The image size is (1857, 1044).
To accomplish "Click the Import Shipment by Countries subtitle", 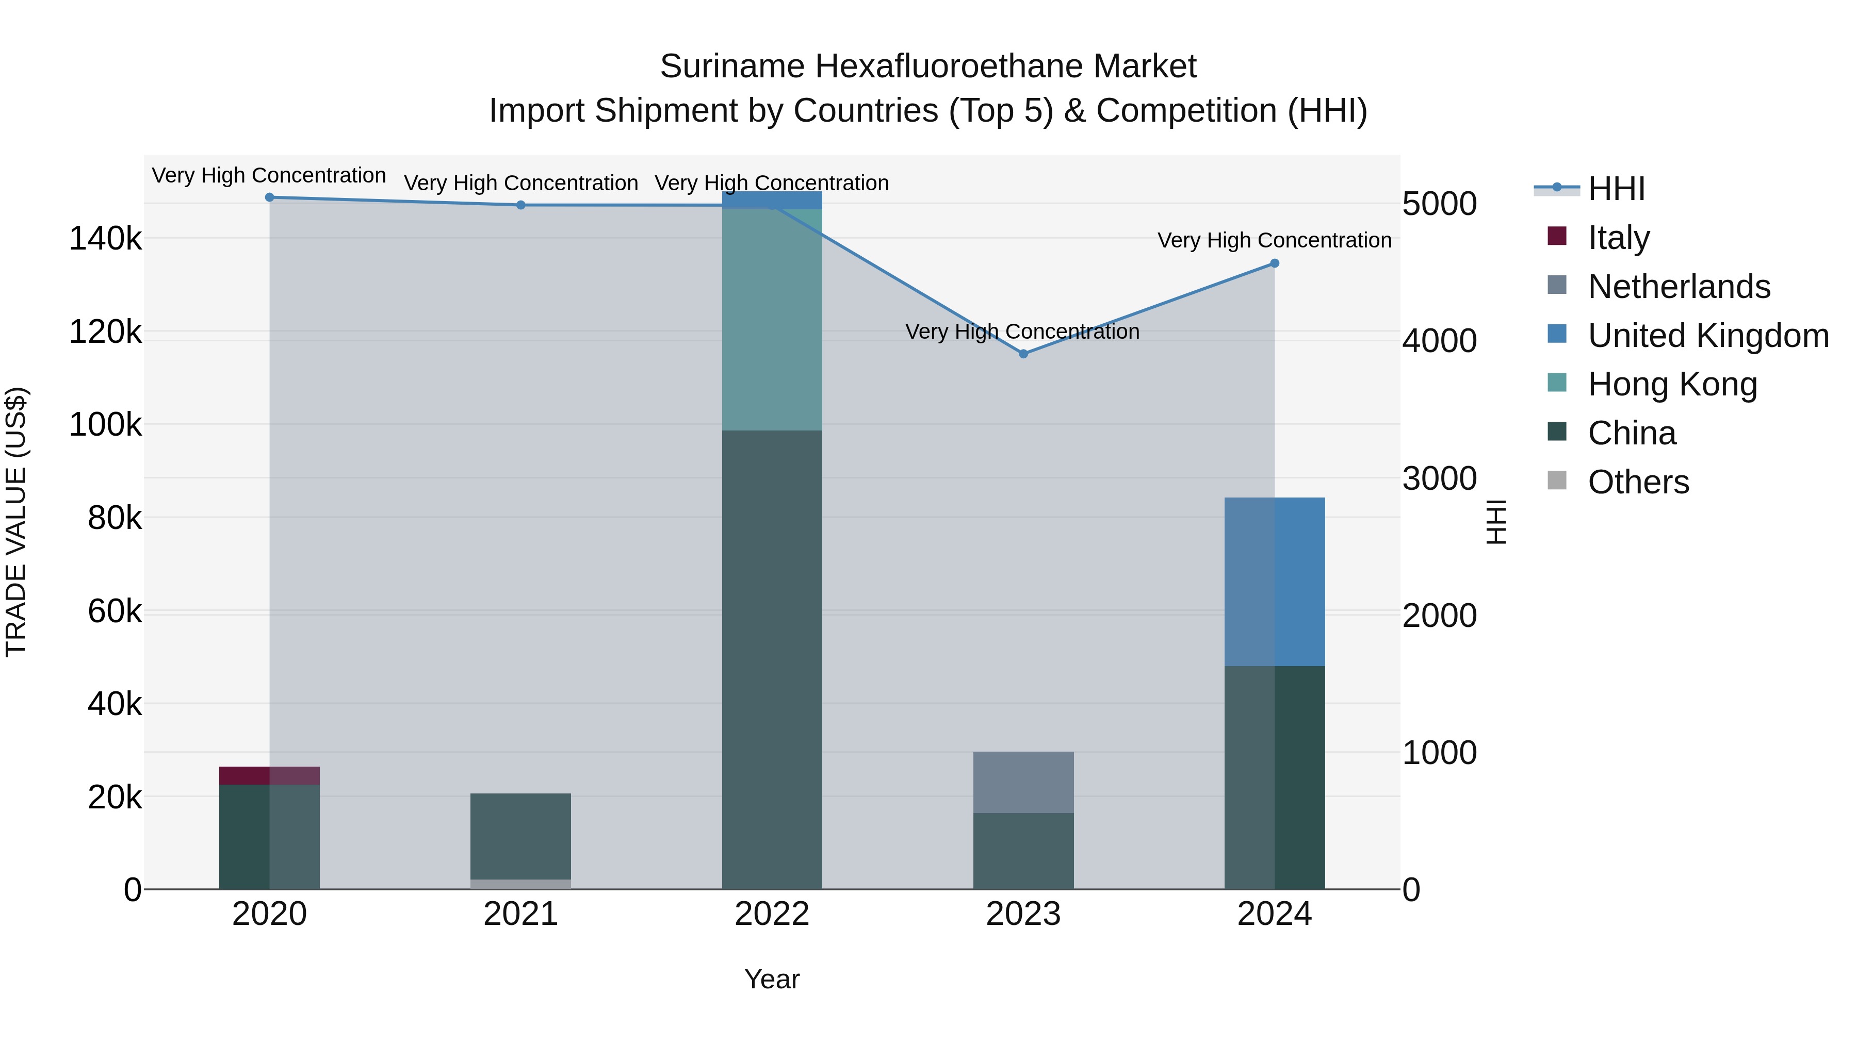I will (929, 111).
